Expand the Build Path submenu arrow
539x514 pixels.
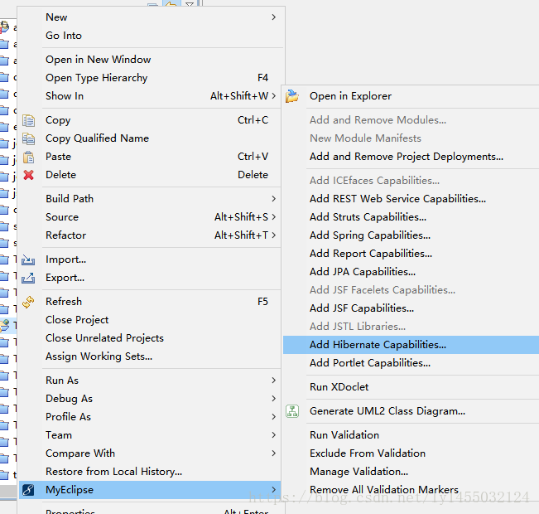pos(273,199)
